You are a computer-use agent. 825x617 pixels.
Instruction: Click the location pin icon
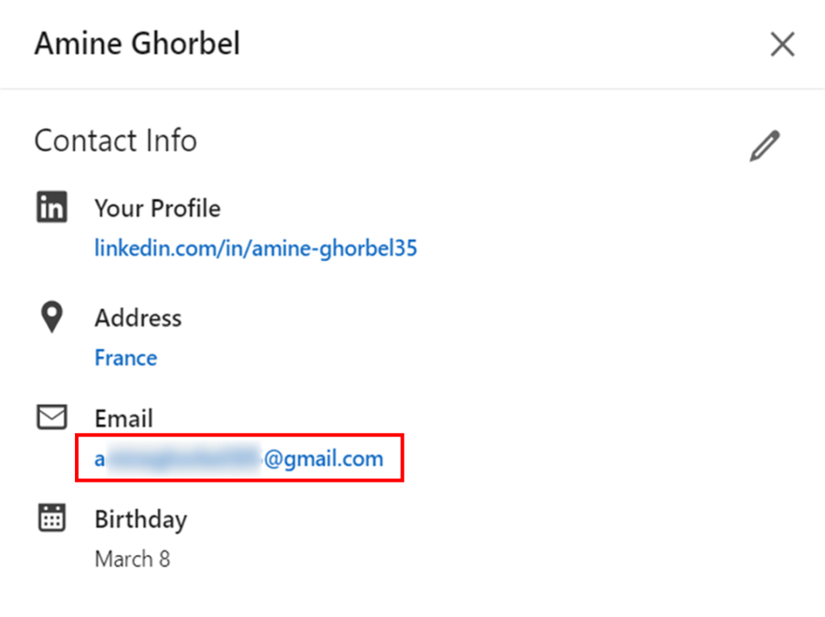tap(52, 317)
